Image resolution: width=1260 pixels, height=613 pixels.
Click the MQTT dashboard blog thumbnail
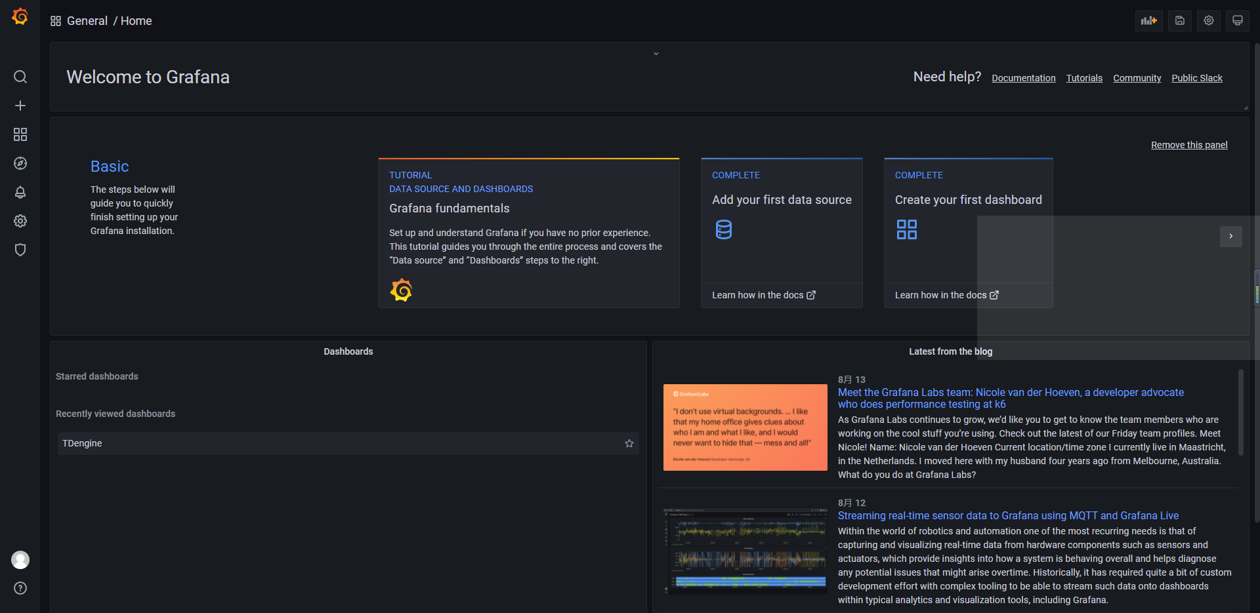[745, 551]
